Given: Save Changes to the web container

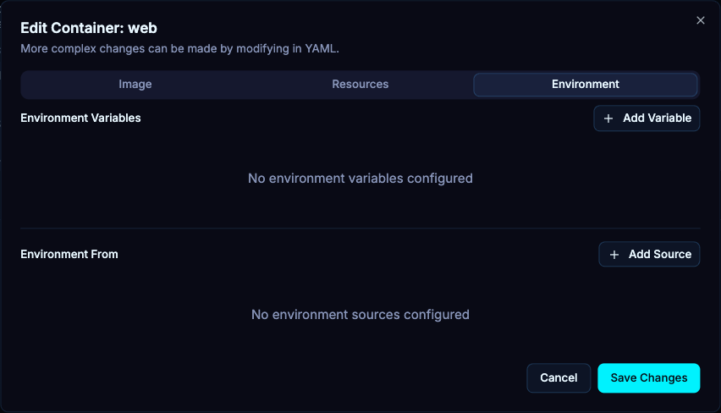Looking at the screenshot, I should [649, 377].
